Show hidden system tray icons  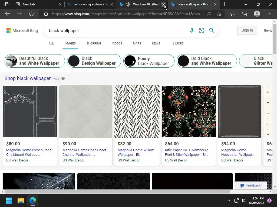pos(229,201)
